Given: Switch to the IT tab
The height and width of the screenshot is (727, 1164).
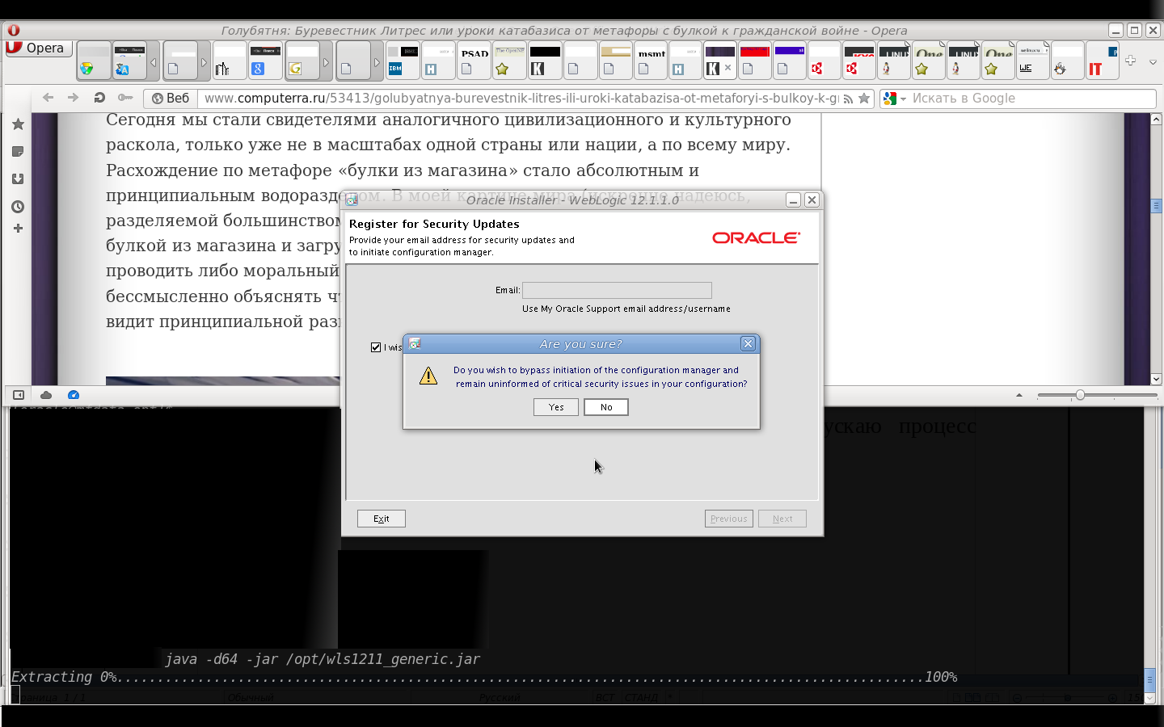Looking at the screenshot, I should 1101,61.
